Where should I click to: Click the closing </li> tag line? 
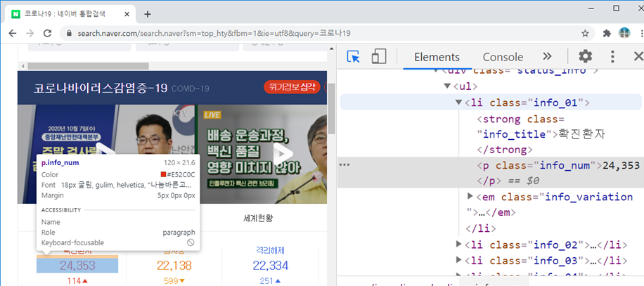pyautogui.click(x=480, y=228)
